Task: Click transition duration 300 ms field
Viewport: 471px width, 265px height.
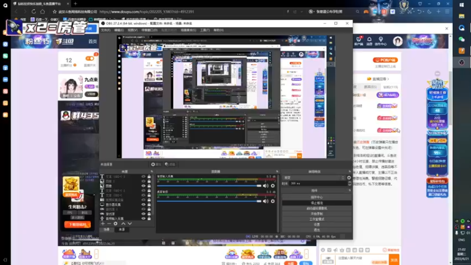Action: click(x=319, y=183)
